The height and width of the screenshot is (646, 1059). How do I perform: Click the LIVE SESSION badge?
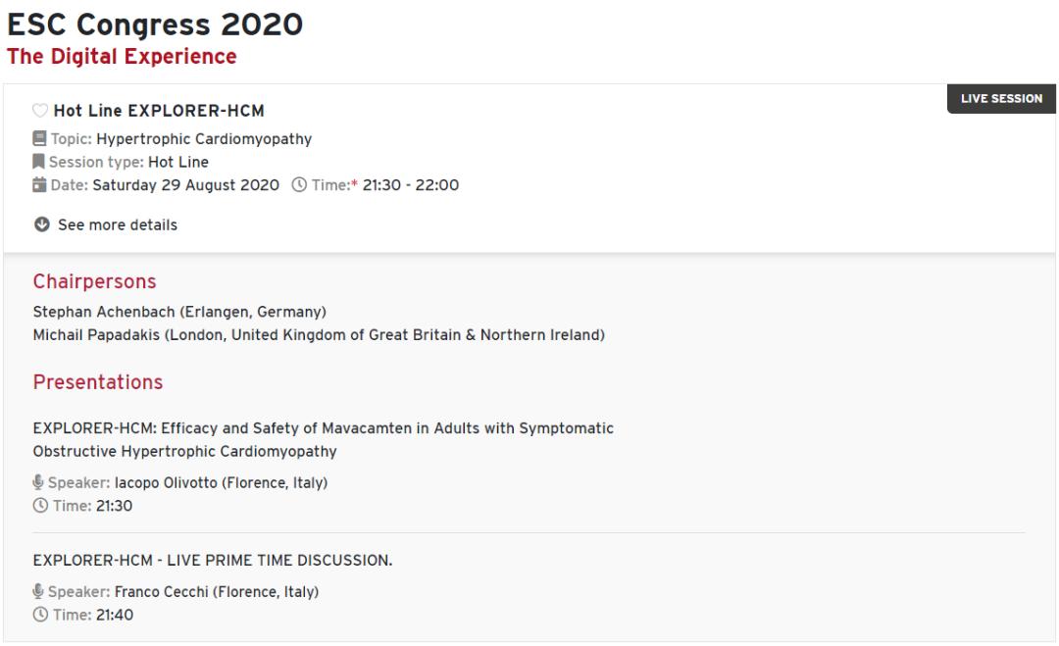click(x=1001, y=99)
